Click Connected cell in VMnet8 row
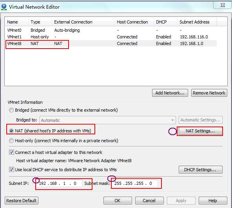 click(127, 43)
